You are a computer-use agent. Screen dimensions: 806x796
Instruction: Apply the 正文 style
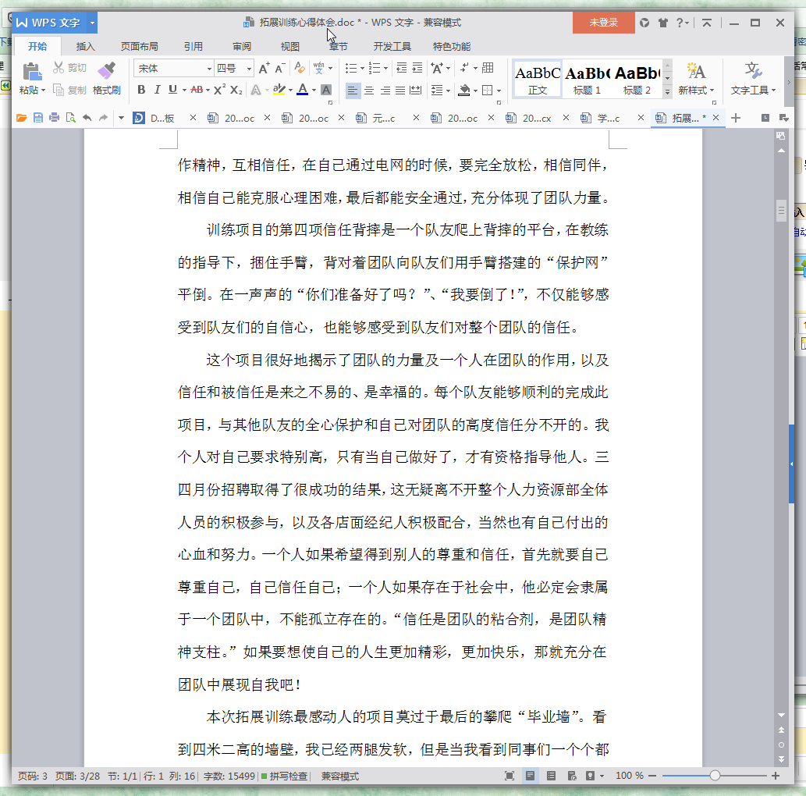pos(537,79)
